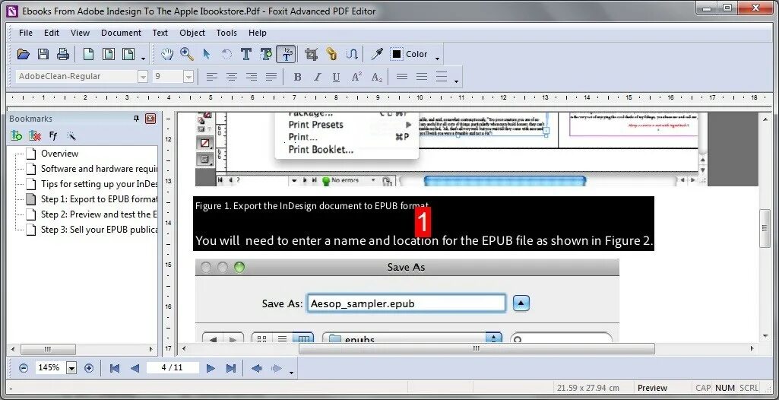Center align text
779x400 pixels.
tap(232, 77)
